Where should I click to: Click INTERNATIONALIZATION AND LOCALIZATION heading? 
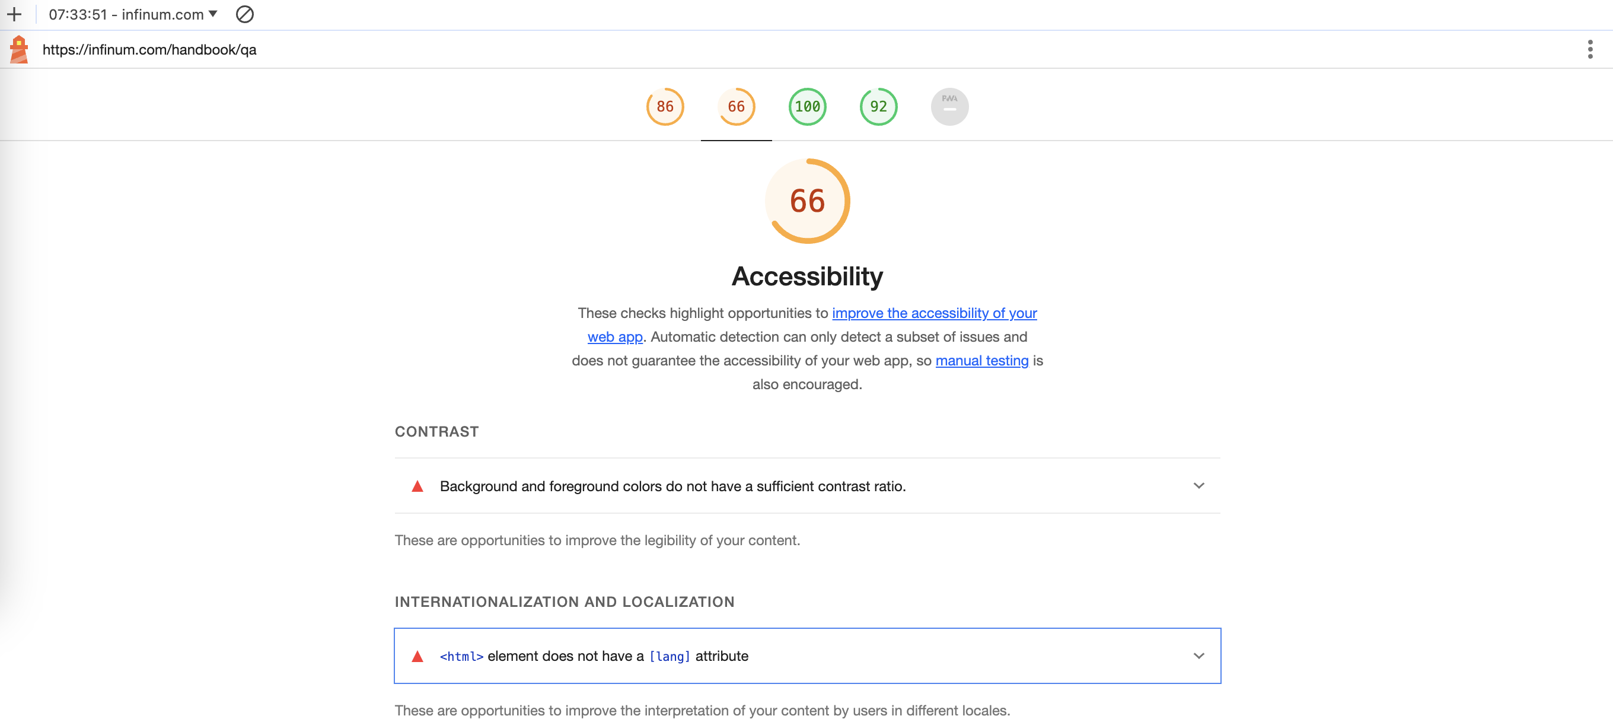click(564, 602)
